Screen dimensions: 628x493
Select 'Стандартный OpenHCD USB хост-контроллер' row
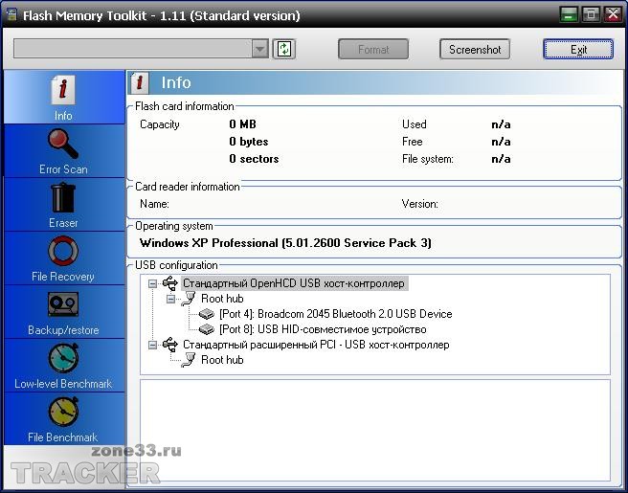pyautogui.click(x=295, y=283)
